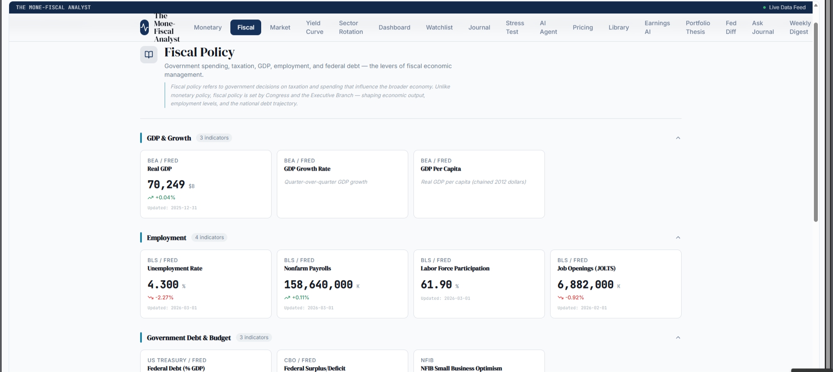Go to the Watchlist page
Screen dimensions: 833x372
tap(439, 27)
